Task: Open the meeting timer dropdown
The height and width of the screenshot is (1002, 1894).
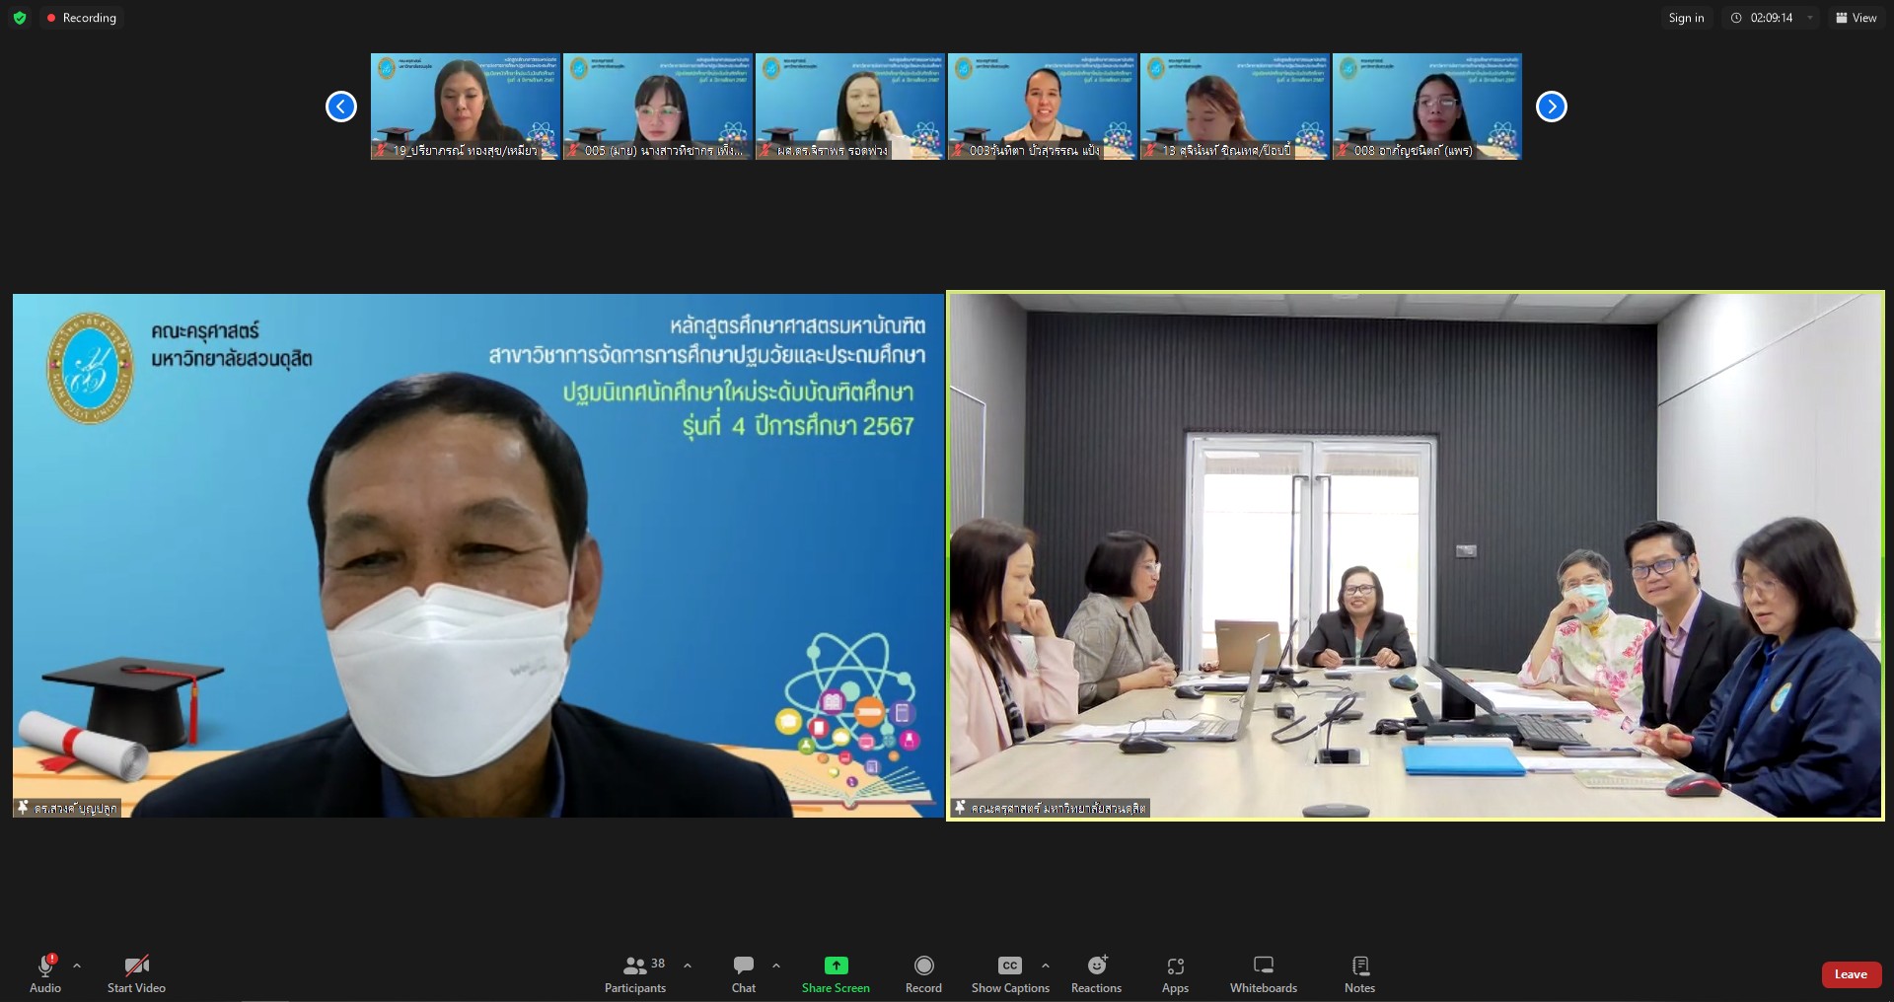Action: coord(1809,18)
